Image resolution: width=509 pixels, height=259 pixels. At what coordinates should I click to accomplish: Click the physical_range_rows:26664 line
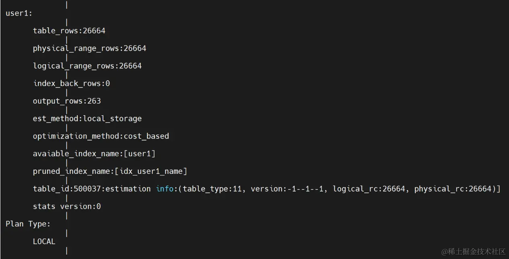[89, 49]
